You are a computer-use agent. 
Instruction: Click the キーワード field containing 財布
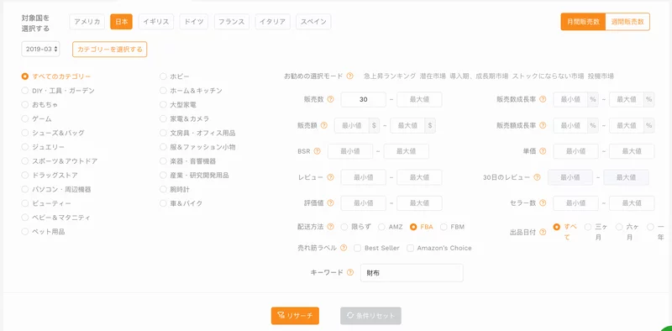412,273
